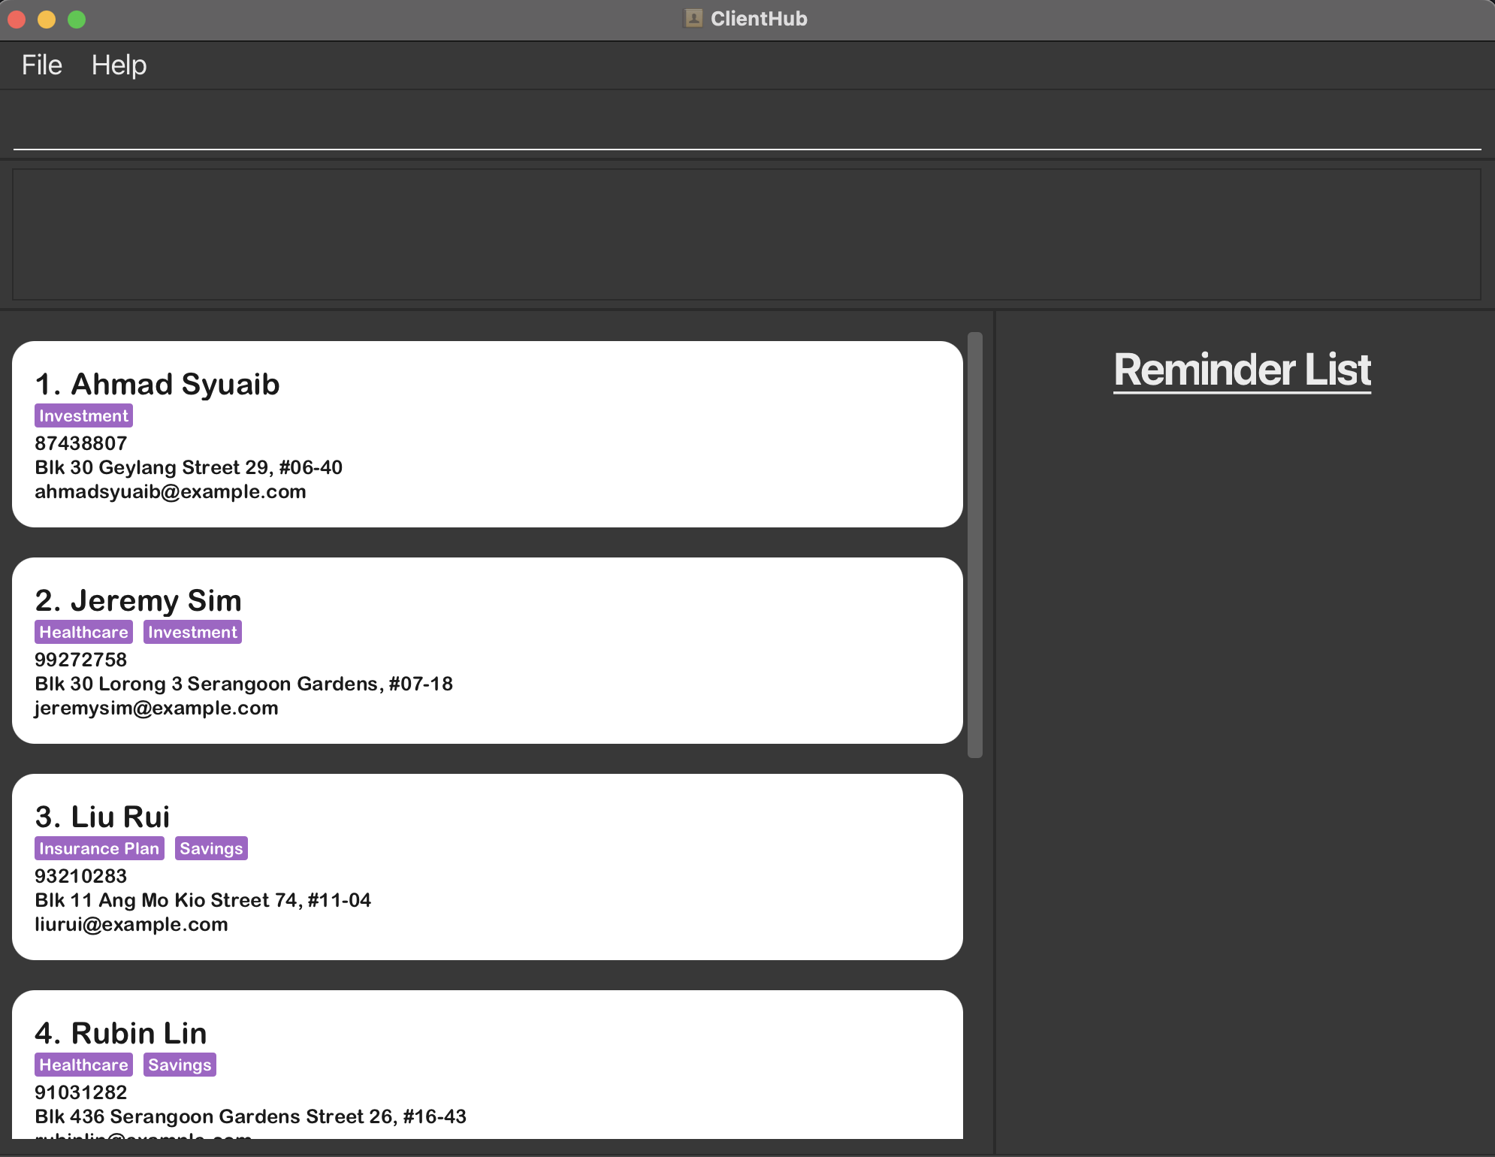Click the green fullscreen window button
Image resolution: width=1495 pixels, height=1157 pixels.
pyautogui.click(x=77, y=20)
